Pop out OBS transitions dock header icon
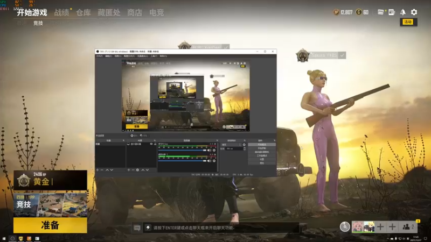The image size is (431, 242). click(245, 140)
